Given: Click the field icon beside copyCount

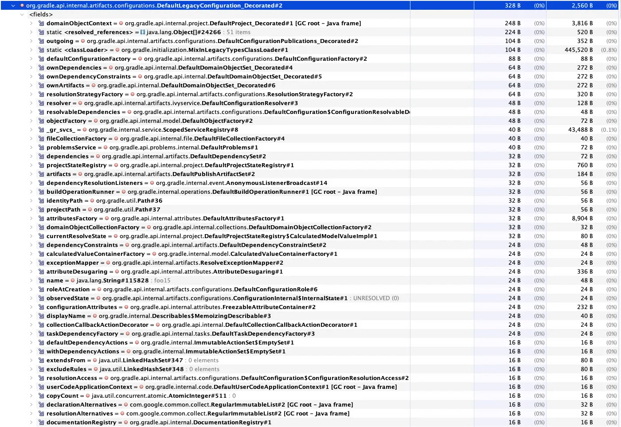Looking at the screenshot, I should click(x=41, y=396).
